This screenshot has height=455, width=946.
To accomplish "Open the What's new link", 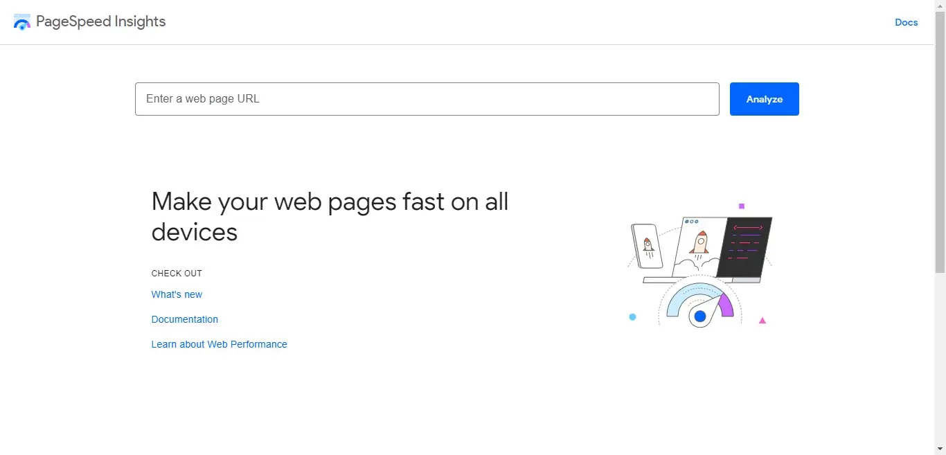I will click(177, 294).
